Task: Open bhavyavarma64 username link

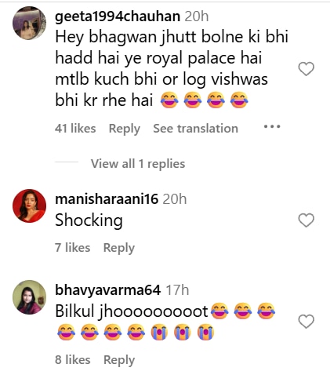Action: [108, 290]
